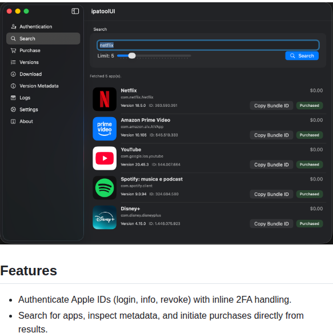Click the Netflix app title
This screenshot has width=333, height=333.
(x=129, y=90)
